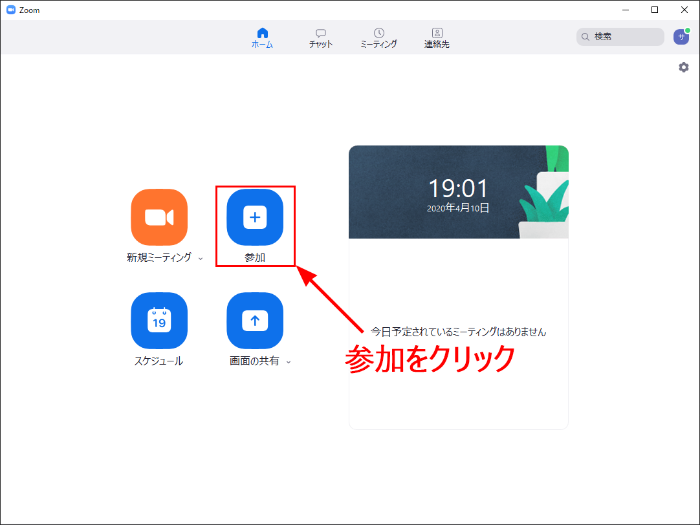Click the user profile avatar
700x525 pixels.
tap(681, 37)
